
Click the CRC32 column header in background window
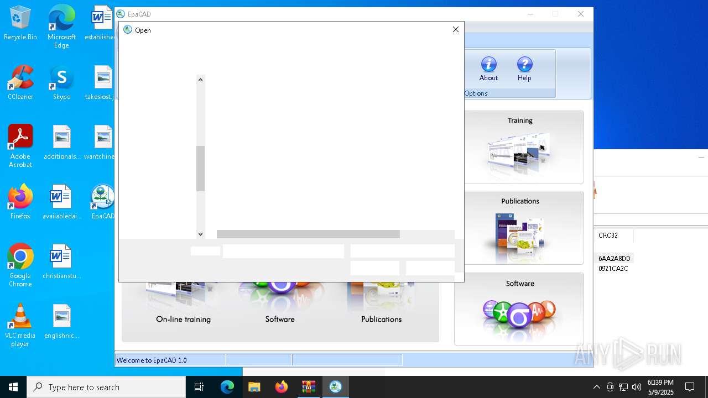coord(608,235)
